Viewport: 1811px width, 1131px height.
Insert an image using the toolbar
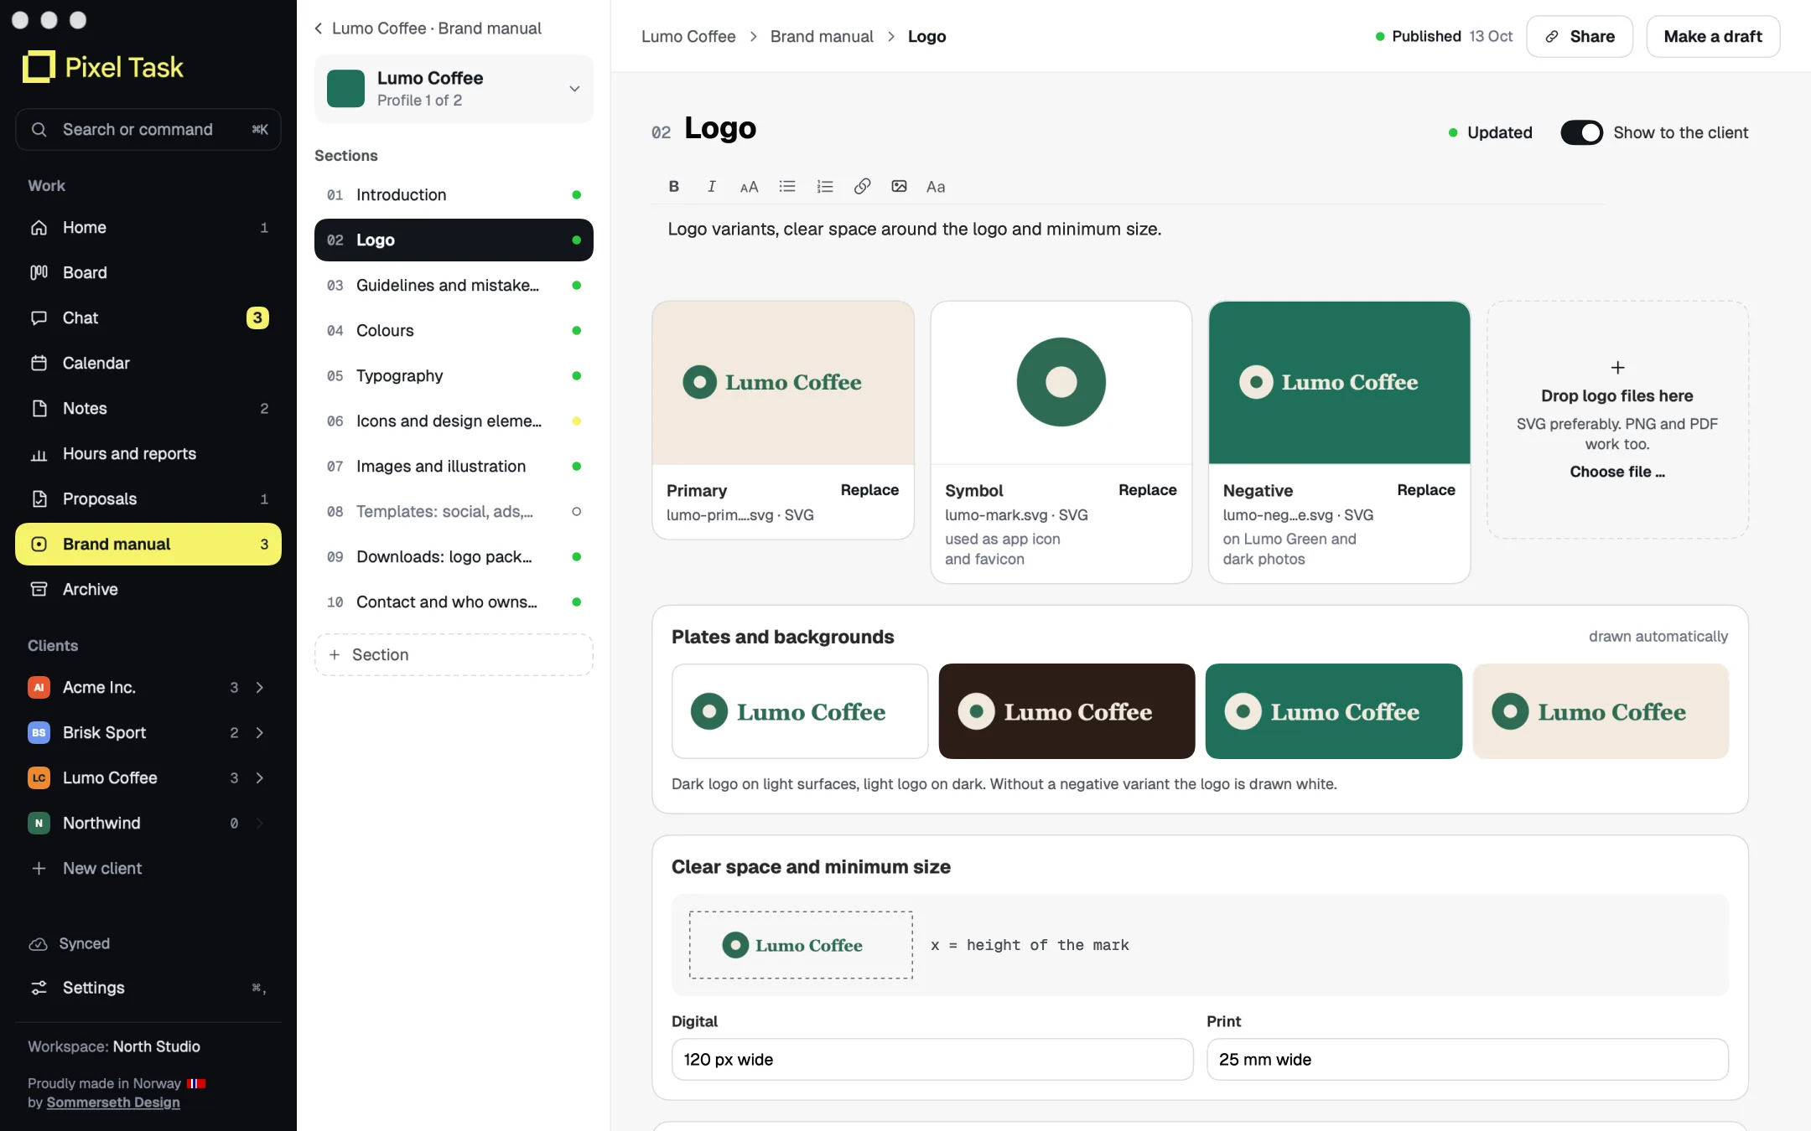tap(899, 187)
